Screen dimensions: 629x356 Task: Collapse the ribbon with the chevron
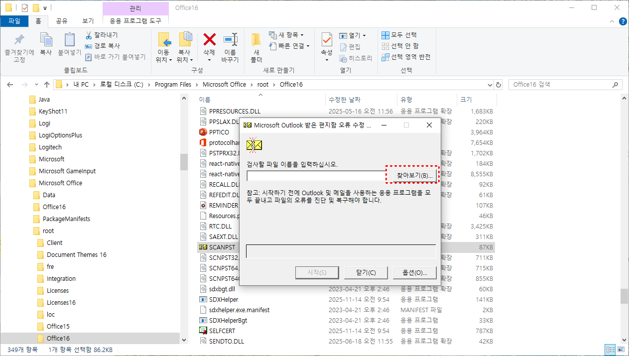612,21
